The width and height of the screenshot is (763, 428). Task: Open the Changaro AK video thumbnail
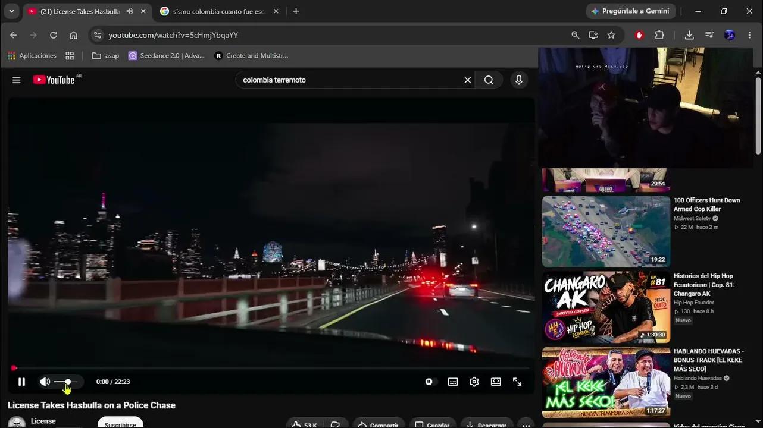click(x=606, y=307)
